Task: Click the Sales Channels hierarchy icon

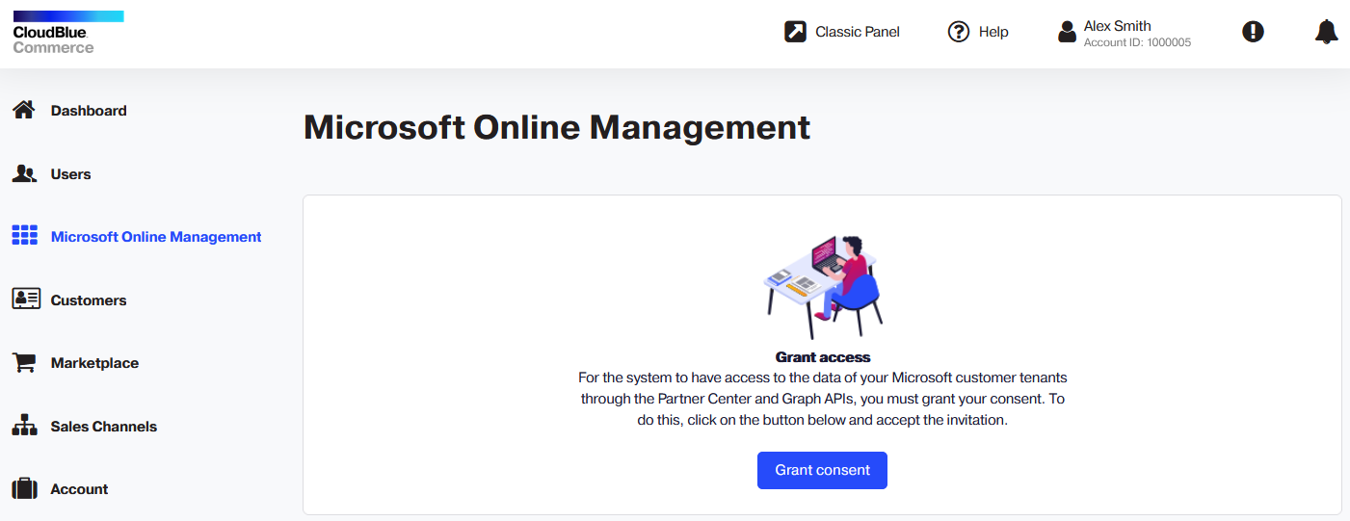Action: tap(24, 426)
